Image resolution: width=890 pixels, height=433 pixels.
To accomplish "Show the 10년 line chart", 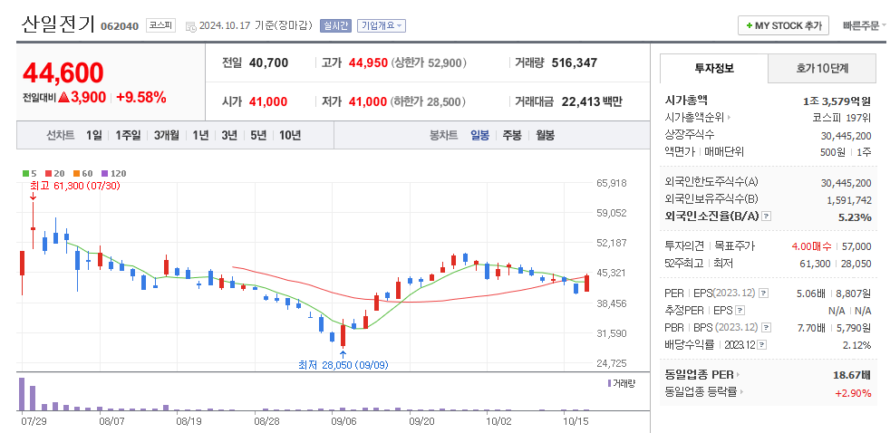I will tap(290, 135).
